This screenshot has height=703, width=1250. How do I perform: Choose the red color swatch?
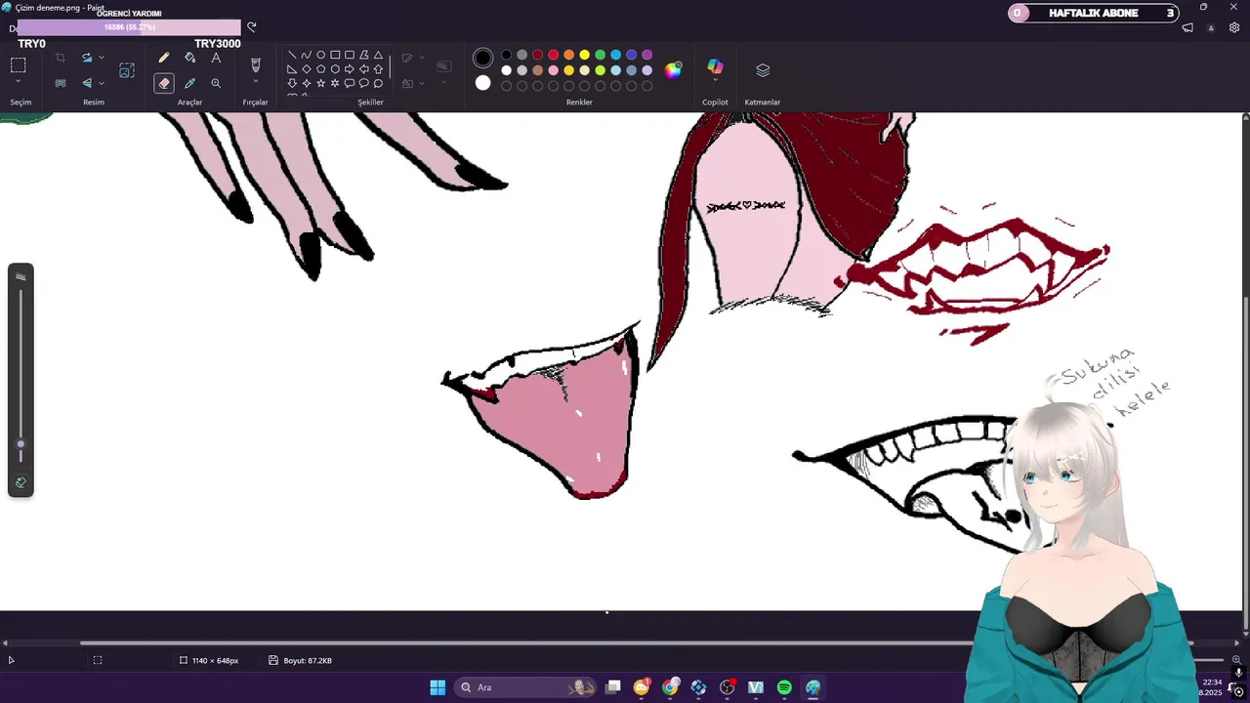tap(553, 55)
